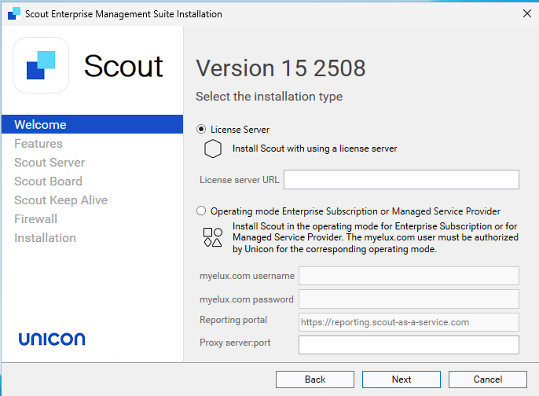Select the License Server radio button
This screenshot has height=396, width=539.
pos(202,130)
